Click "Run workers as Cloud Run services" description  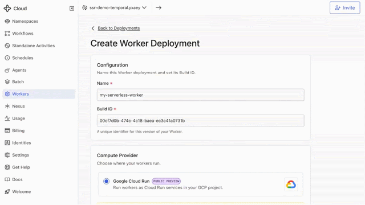[168, 187]
